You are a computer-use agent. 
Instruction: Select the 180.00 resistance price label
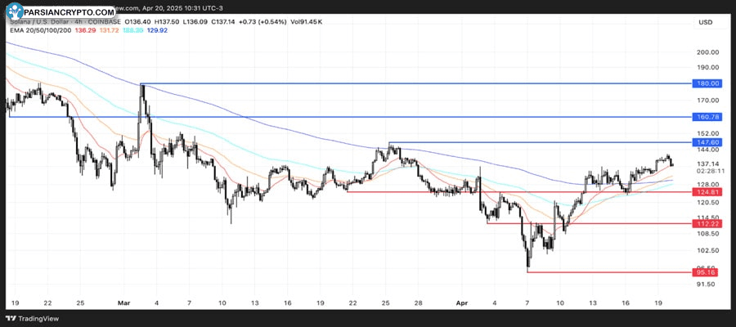point(708,83)
